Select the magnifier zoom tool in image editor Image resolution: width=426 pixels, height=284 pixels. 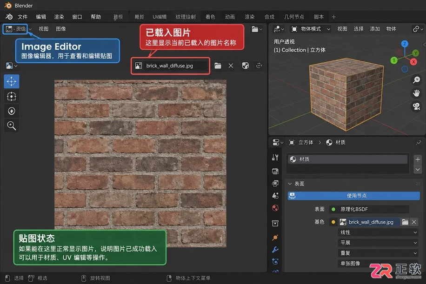12,125
